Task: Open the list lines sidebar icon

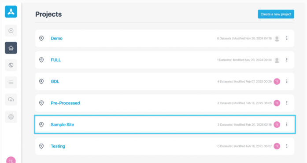Action: [11, 82]
